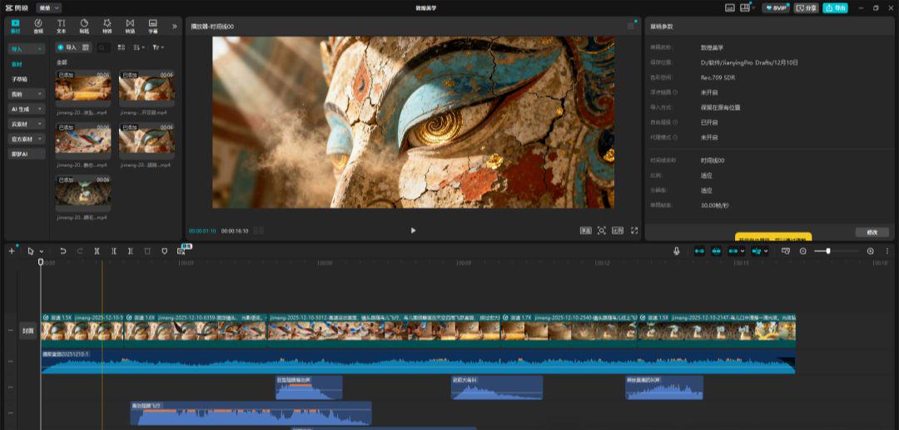Select the 贴纸 (Stickers) icon
Image resolution: width=899 pixels, height=430 pixels.
click(84, 25)
